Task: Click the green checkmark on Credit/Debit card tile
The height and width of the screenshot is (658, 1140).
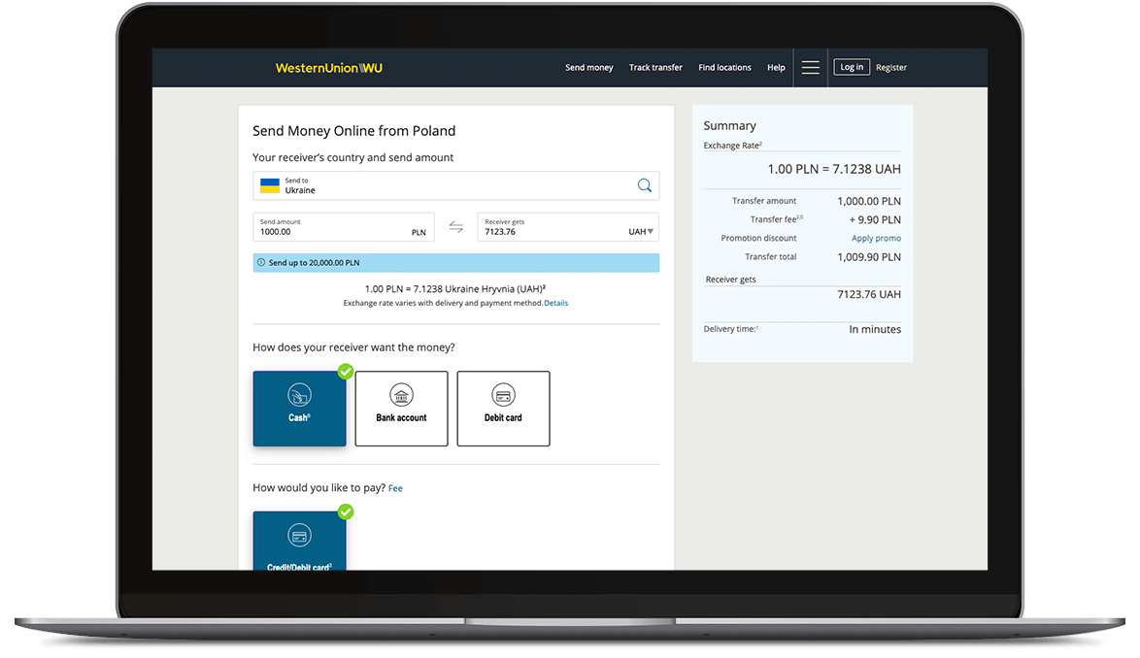Action: (346, 512)
